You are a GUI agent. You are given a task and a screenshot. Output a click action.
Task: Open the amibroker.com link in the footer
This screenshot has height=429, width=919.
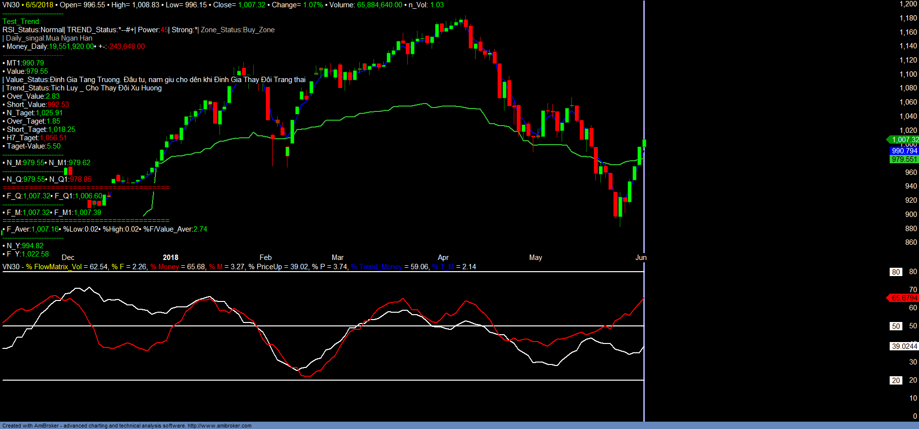point(219,426)
